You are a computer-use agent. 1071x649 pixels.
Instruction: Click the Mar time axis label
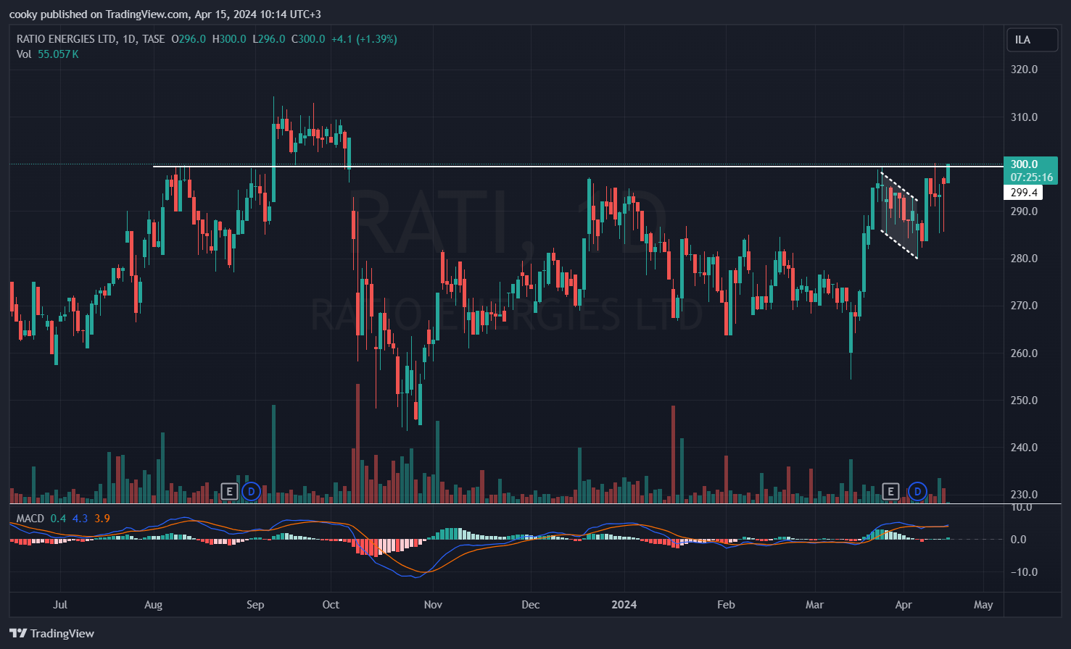click(x=815, y=605)
